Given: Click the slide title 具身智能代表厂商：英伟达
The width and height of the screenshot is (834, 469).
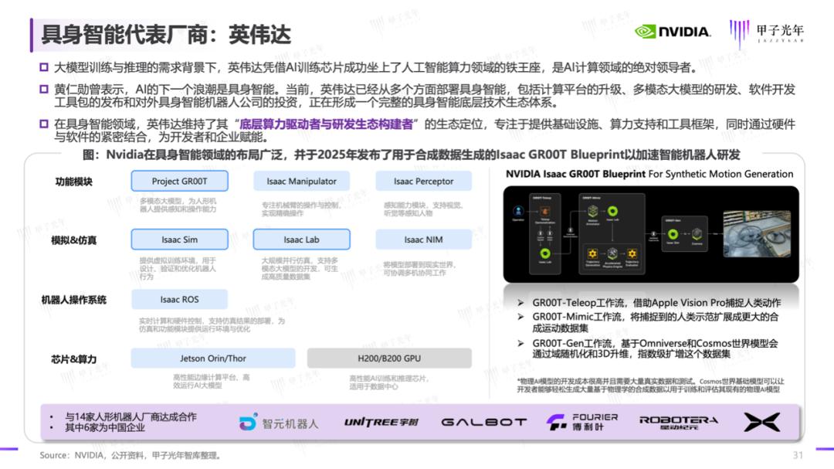Looking at the screenshot, I should (x=165, y=34).
